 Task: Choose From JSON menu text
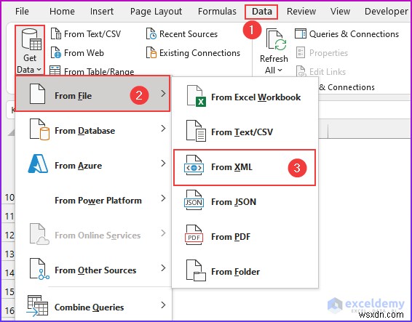234,202
